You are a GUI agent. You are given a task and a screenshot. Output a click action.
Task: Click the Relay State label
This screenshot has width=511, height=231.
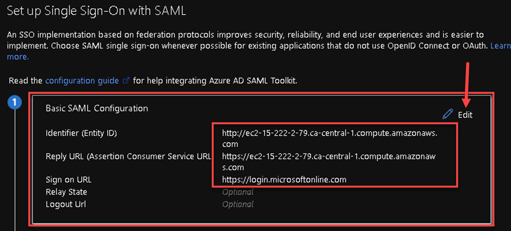click(x=66, y=192)
